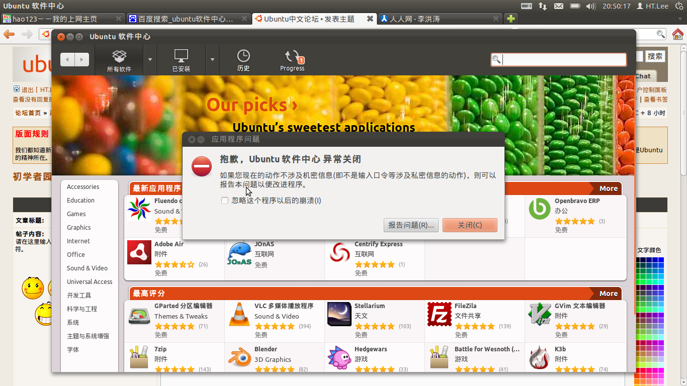687x386 pixels.
Task: Open the Openbravo ERP app icon
Action: point(540,209)
